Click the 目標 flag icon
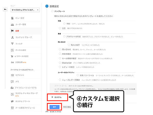Viewport: 153px width, 115px height. tap(12, 31)
